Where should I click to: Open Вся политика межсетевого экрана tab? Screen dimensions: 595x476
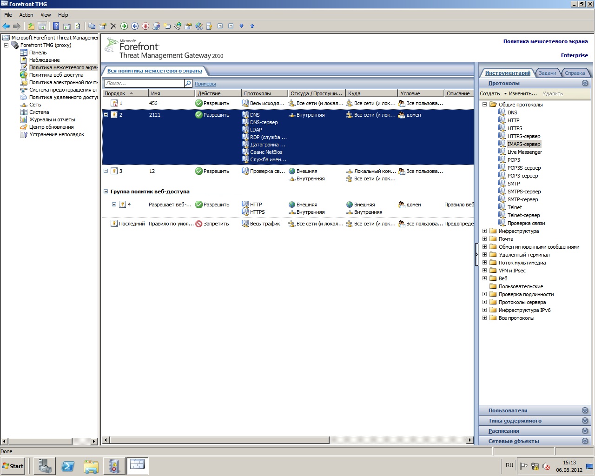click(x=154, y=71)
